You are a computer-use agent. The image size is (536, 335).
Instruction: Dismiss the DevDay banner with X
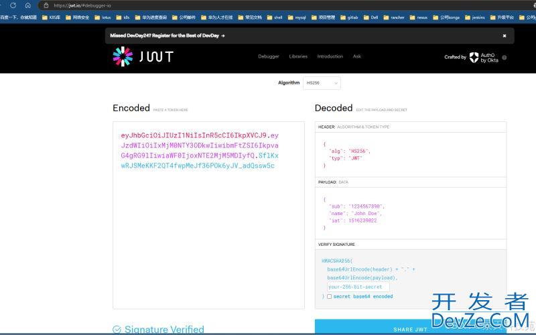[505, 36]
